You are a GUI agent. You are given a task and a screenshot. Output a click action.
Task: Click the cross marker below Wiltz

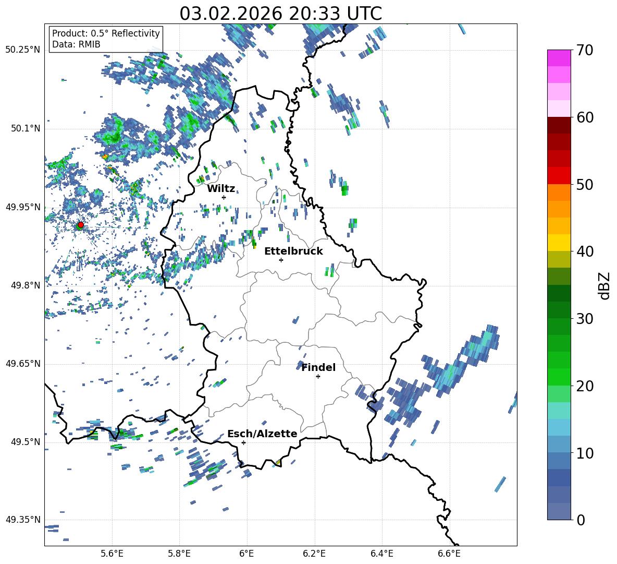point(224,197)
